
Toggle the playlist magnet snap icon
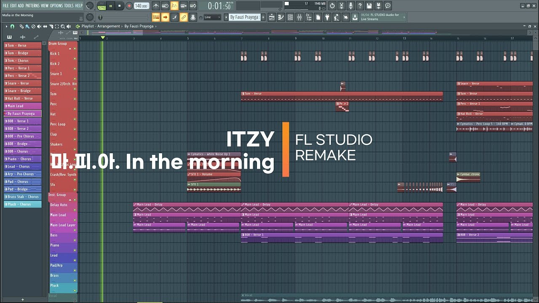point(12,26)
